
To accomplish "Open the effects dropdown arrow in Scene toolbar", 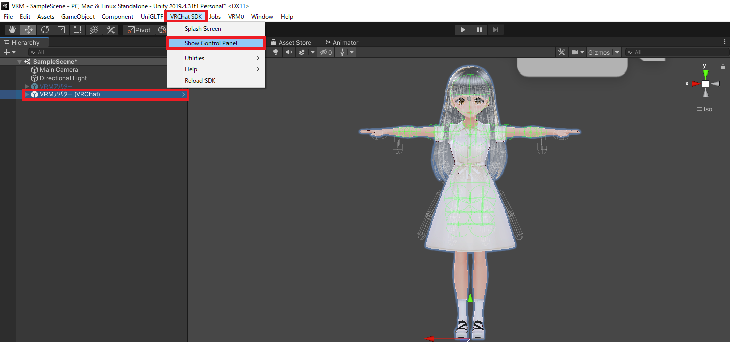I will (x=312, y=52).
